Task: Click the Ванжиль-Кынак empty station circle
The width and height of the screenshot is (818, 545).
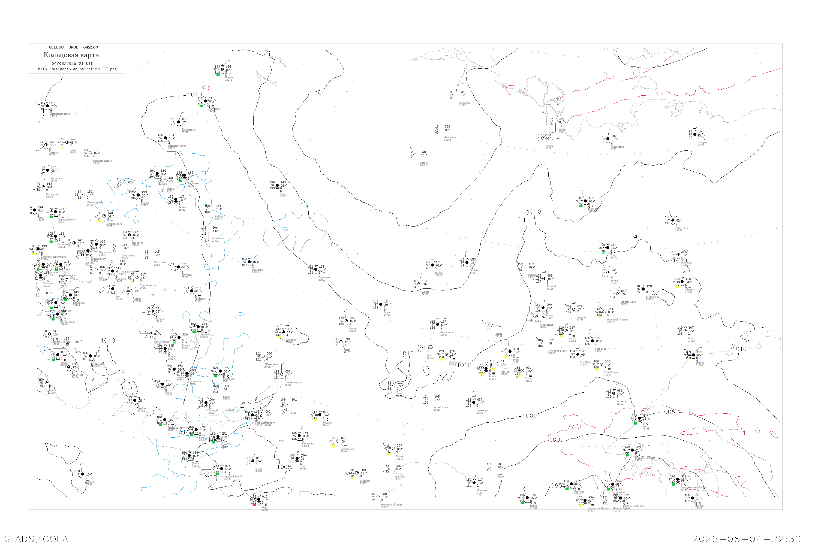Action: pyautogui.click(x=91, y=153)
